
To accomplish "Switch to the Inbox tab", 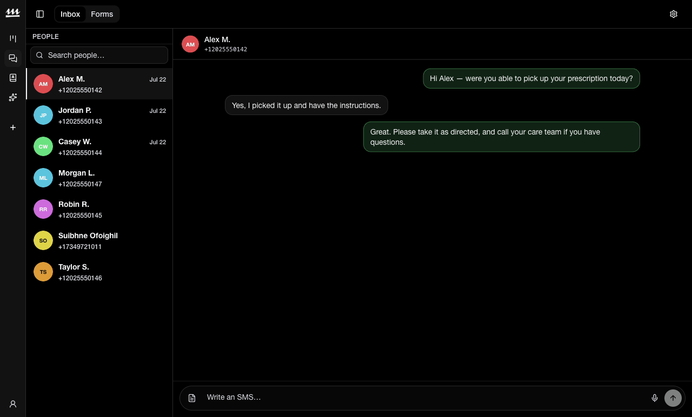I will pyautogui.click(x=70, y=14).
